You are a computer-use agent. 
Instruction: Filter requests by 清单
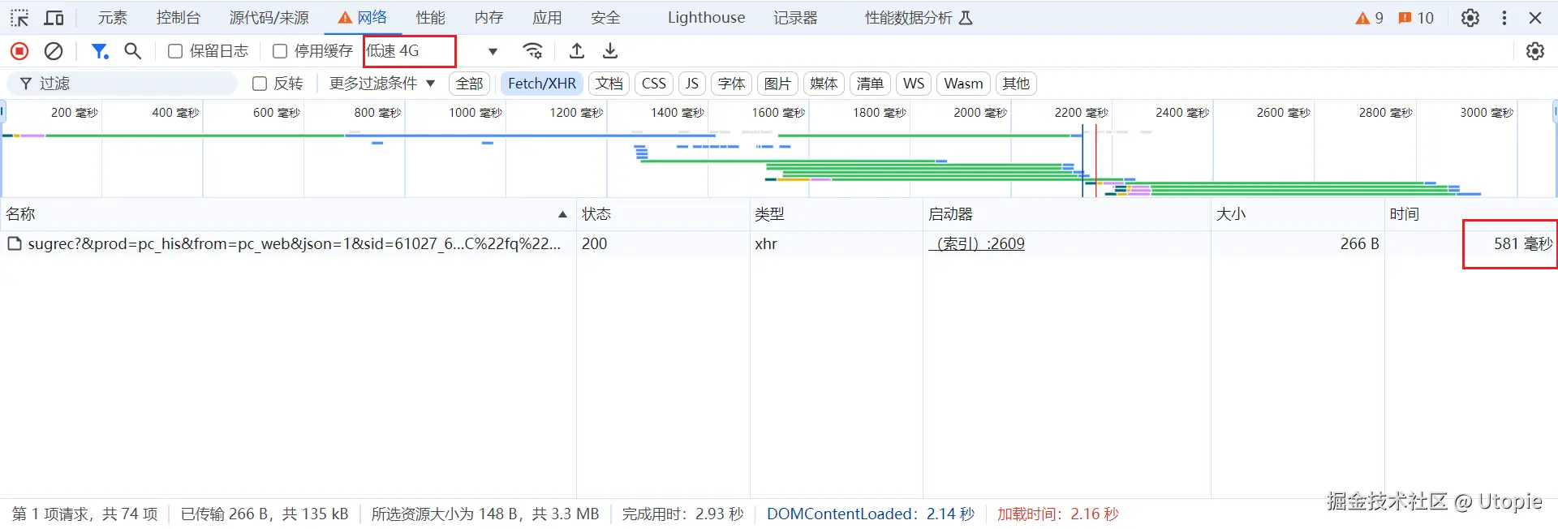click(x=870, y=84)
